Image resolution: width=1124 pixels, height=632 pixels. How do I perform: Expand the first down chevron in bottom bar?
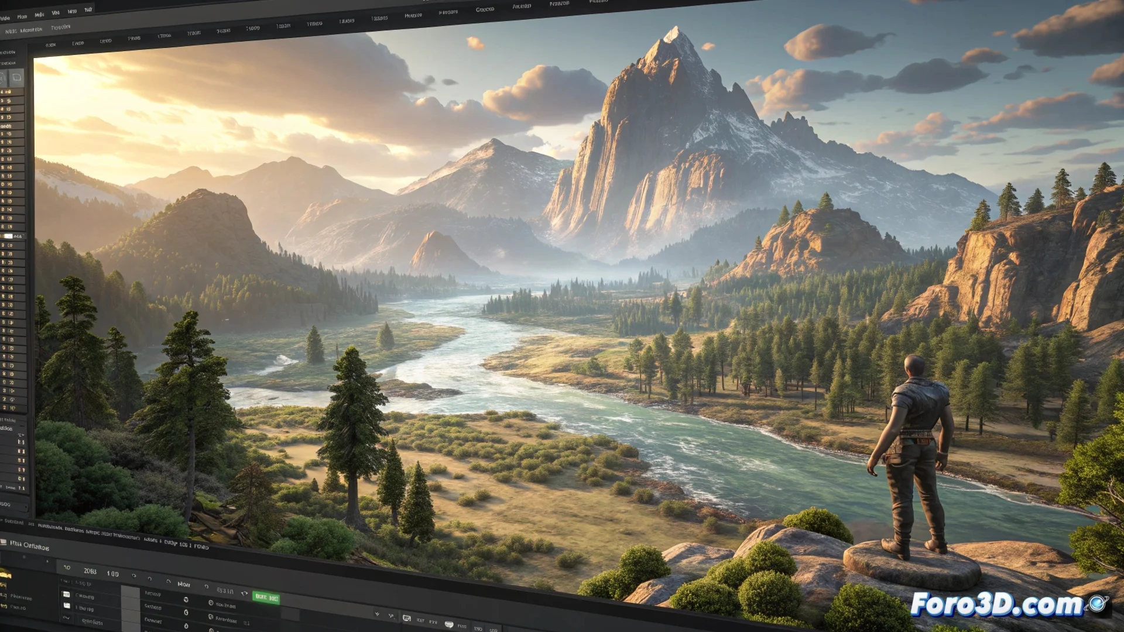coord(377,614)
